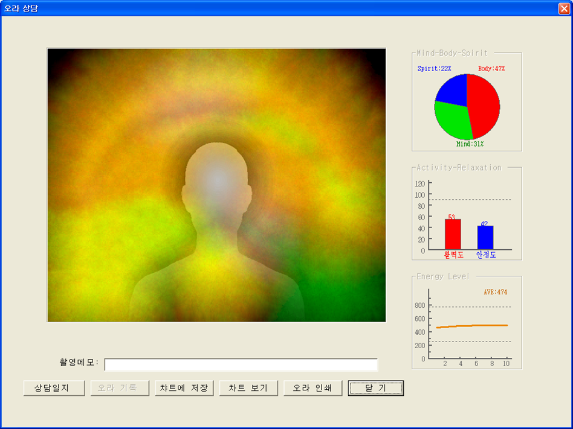The width and height of the screenshot is (573, 429).
Task: Close the 오라 상담 window
Action: coord(563,8)
